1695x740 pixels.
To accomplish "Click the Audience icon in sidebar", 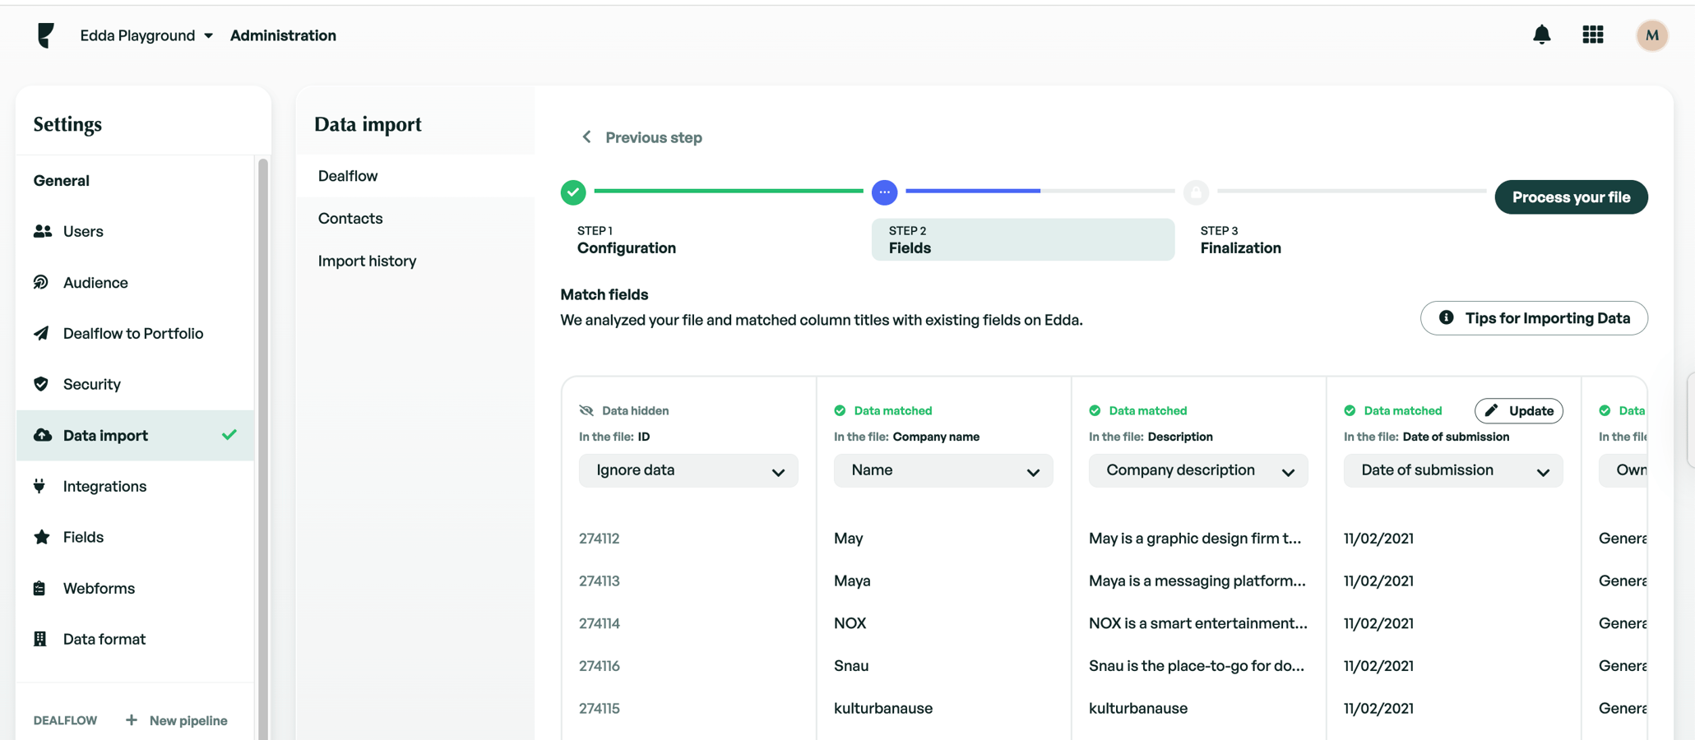I will point(41,282).
